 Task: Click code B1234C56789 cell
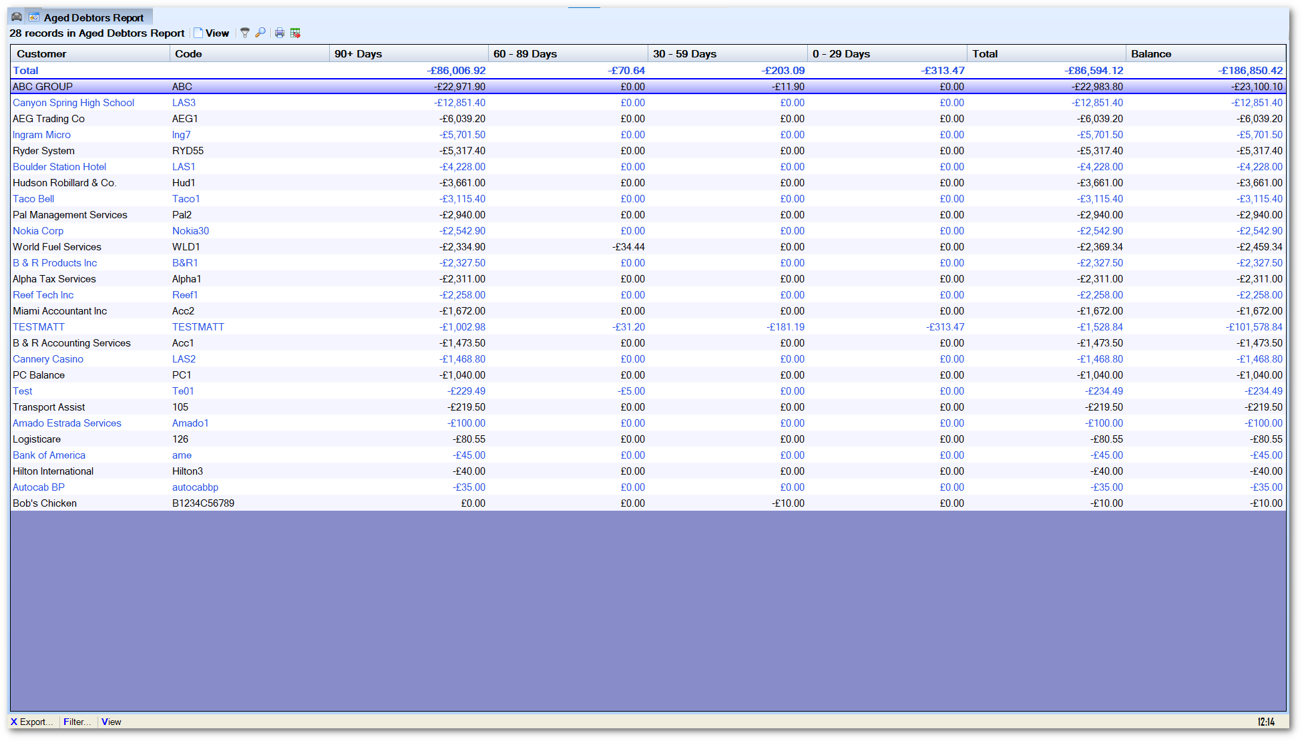click(203, 503)
